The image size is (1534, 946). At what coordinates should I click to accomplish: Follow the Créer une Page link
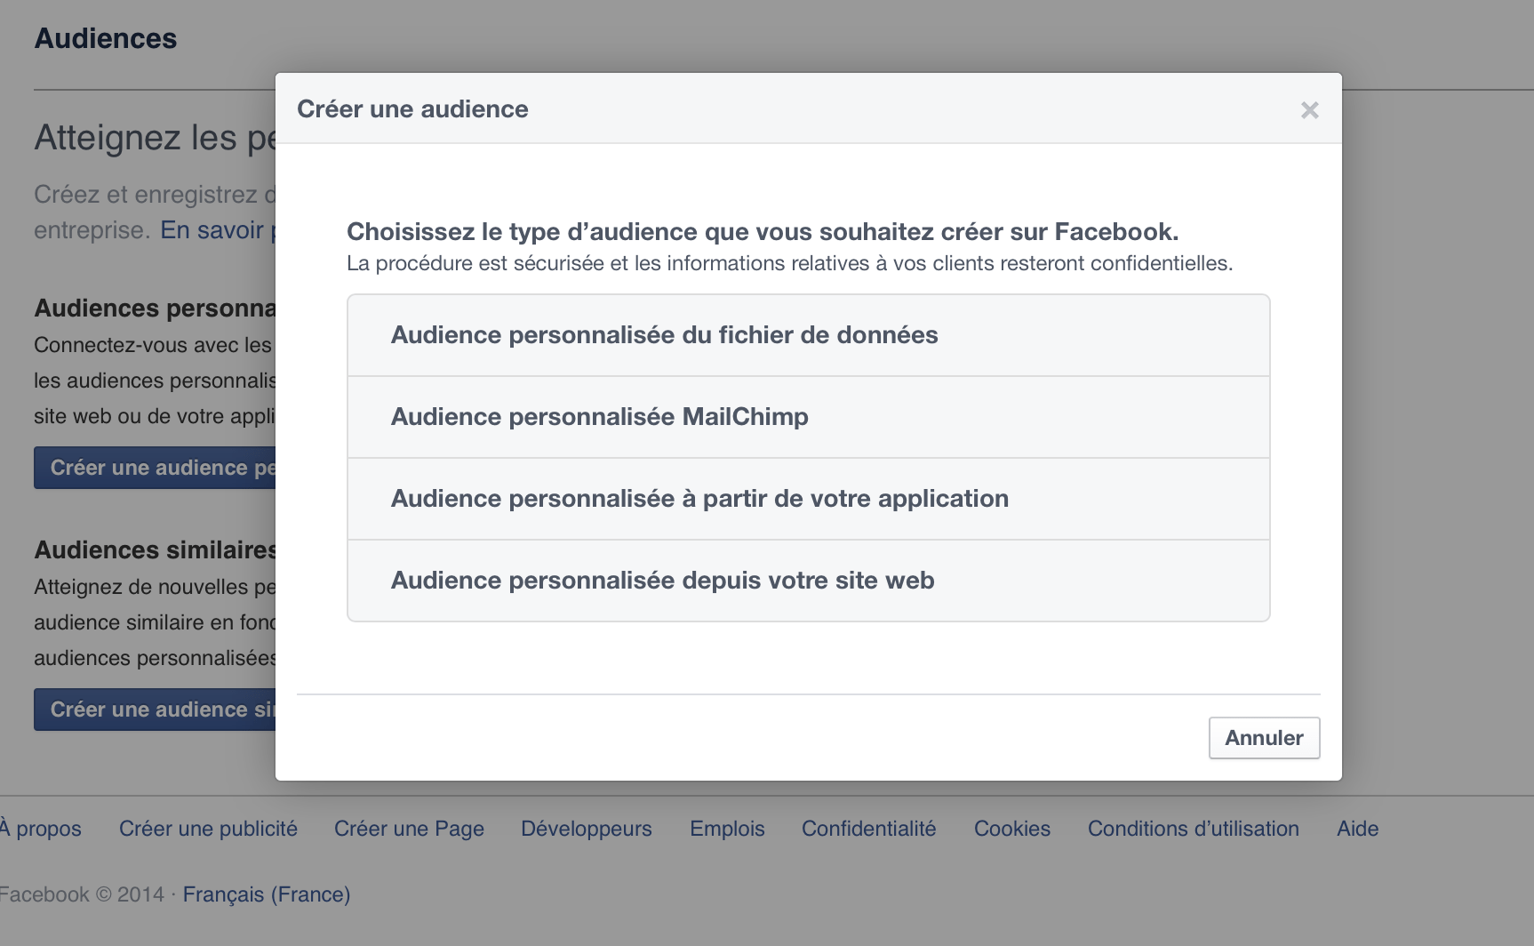409,829
